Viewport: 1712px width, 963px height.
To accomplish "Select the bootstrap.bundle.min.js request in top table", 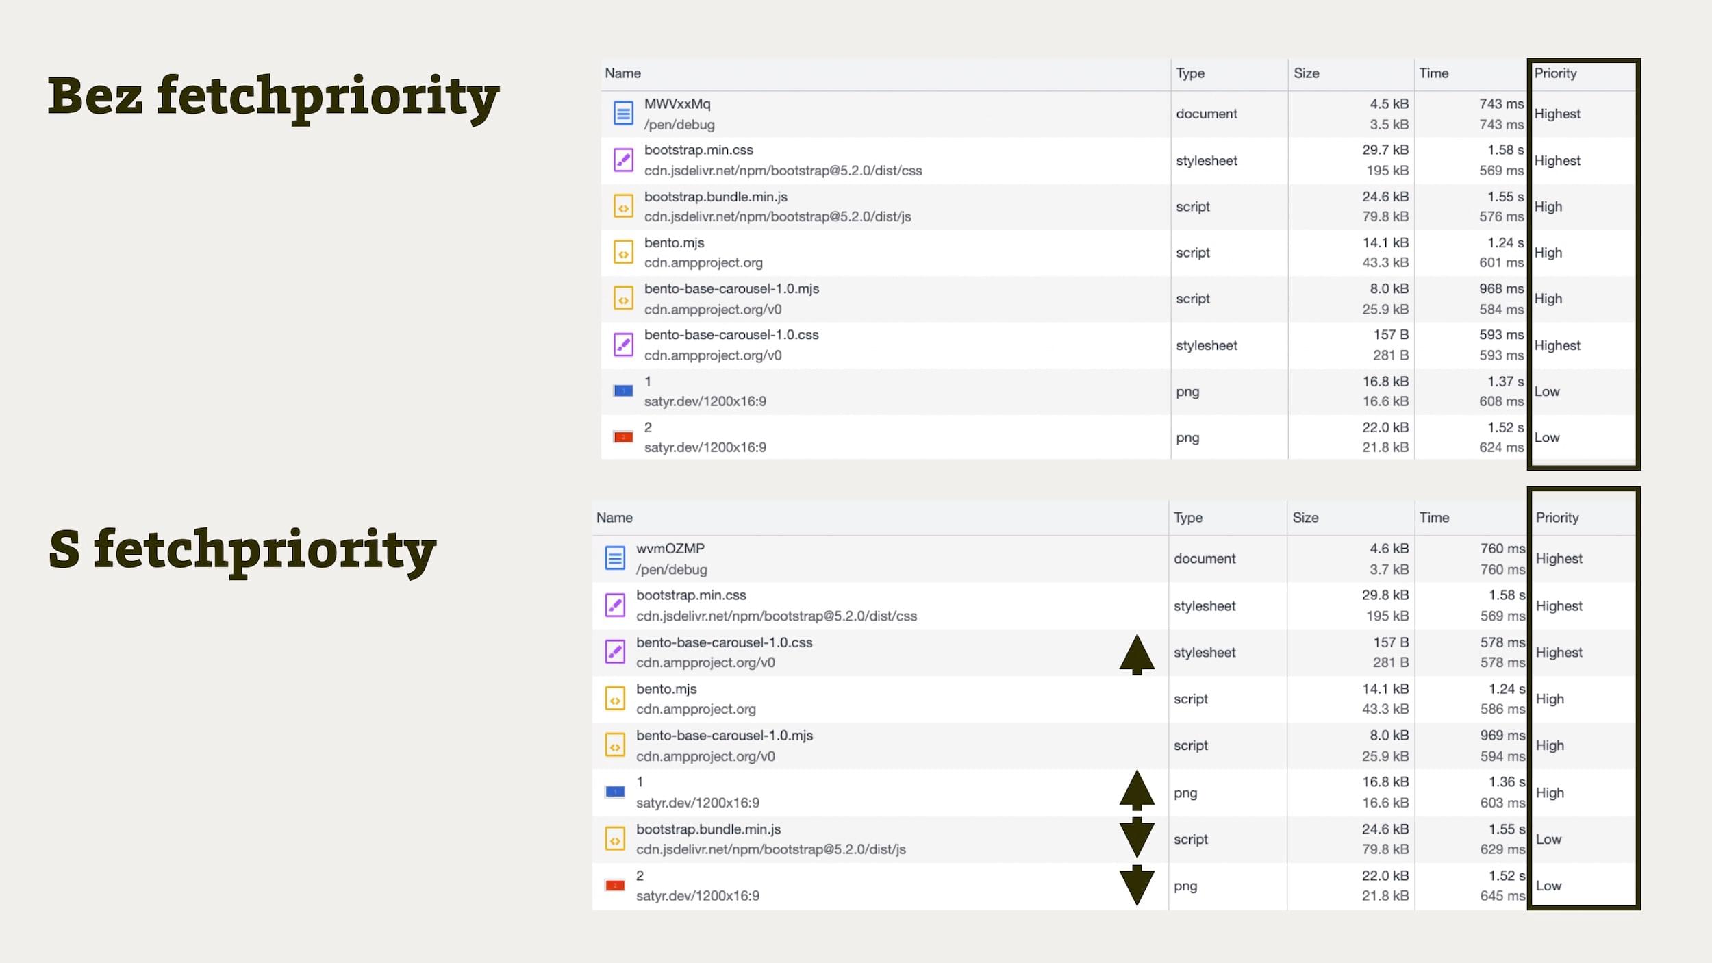I will click(716, 197).
